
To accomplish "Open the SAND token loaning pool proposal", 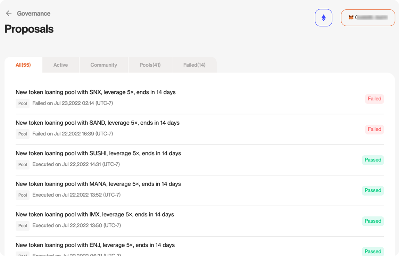I will tap(97, 123).
